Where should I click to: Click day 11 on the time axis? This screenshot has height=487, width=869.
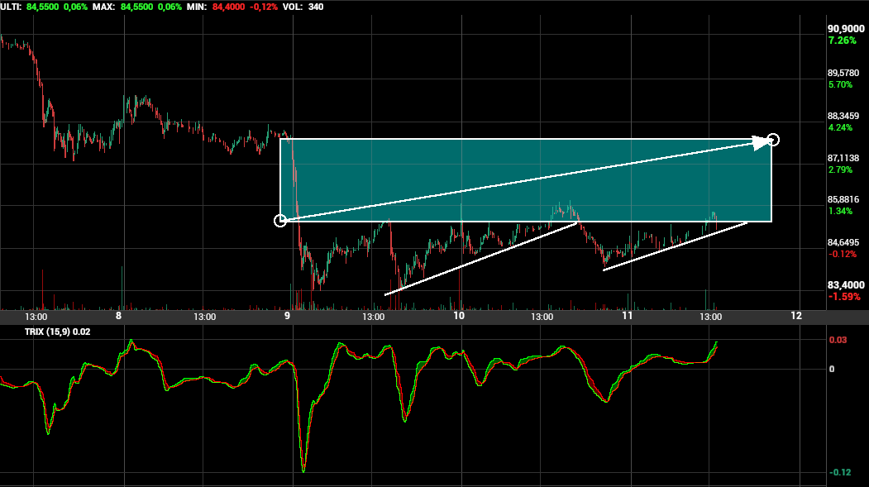click(627, 316)
